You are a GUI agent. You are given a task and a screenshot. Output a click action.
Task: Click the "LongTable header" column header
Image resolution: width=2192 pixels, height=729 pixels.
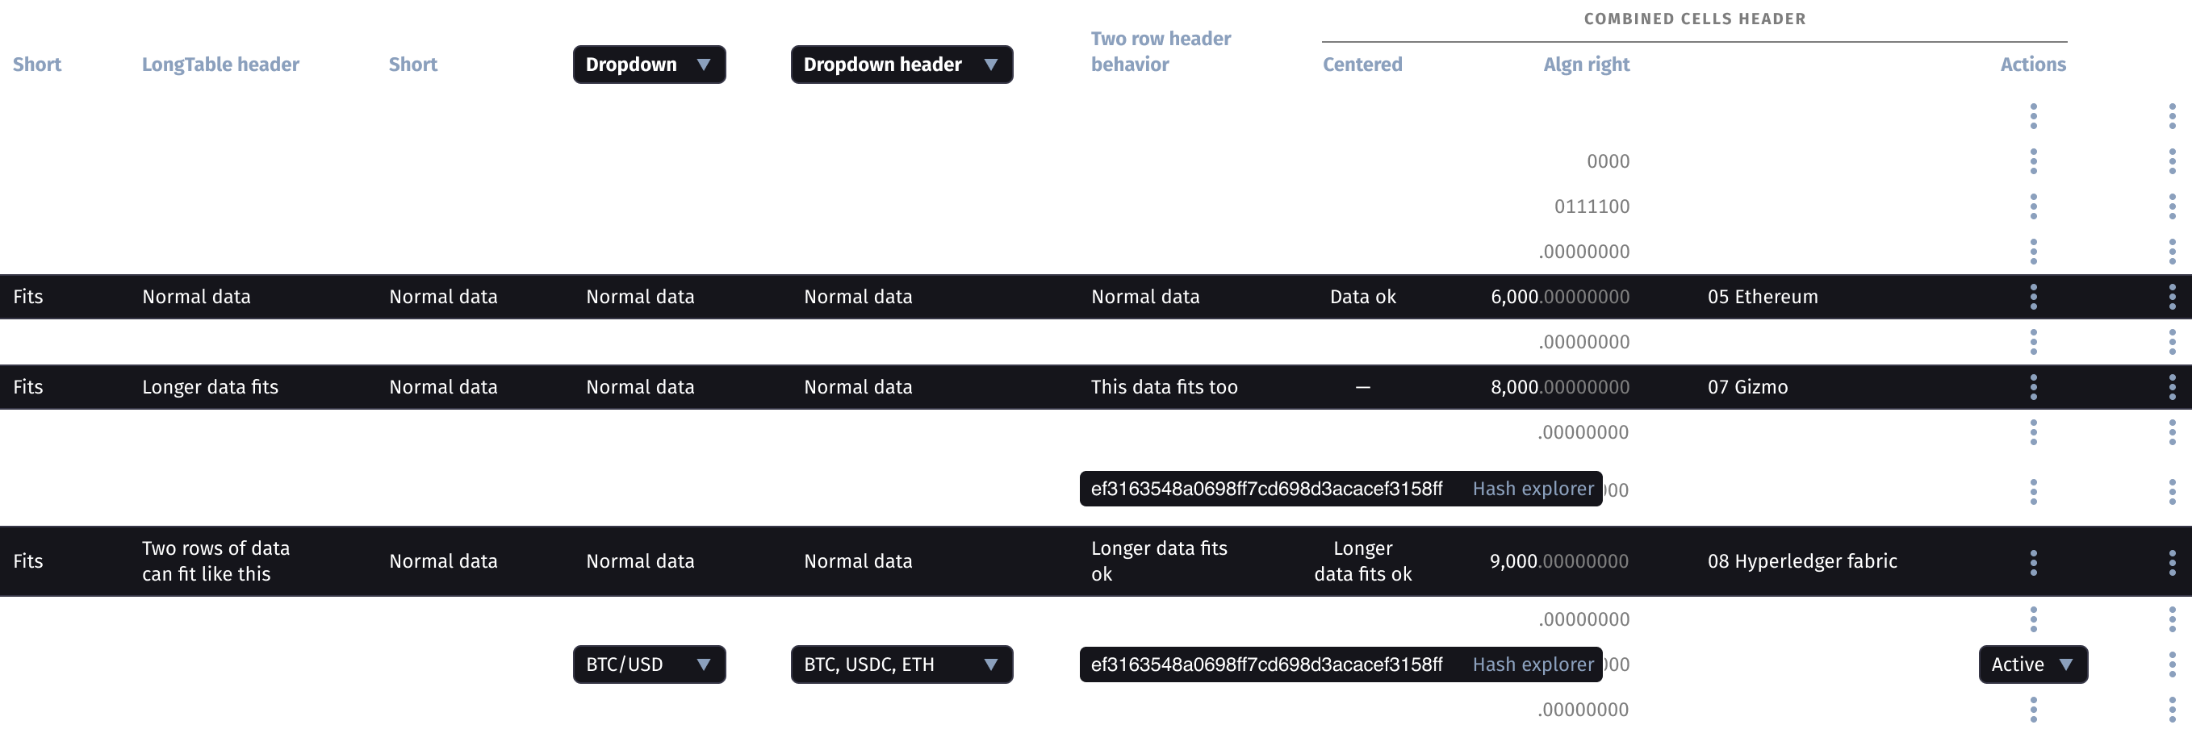pyautogui.click(x=220, y=65)
